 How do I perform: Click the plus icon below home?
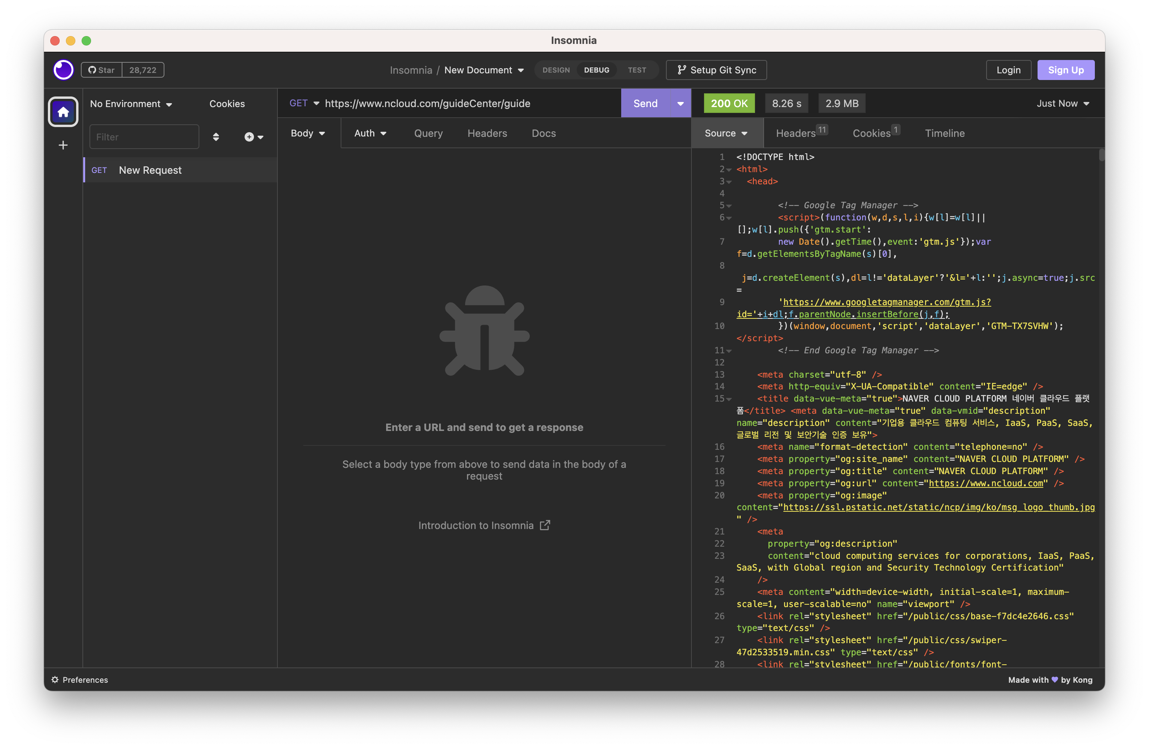click(x=63, y=145)
